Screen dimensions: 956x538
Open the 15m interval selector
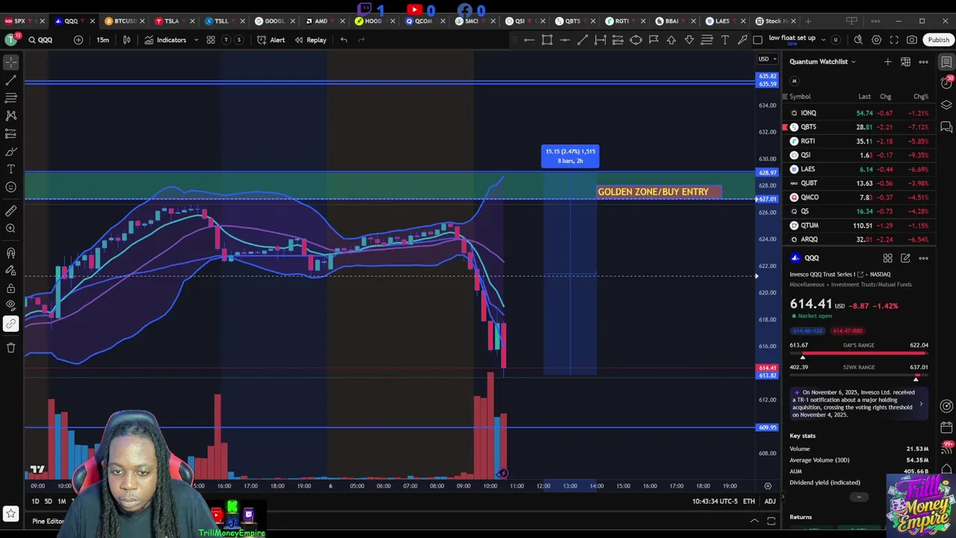click(103, 40)
